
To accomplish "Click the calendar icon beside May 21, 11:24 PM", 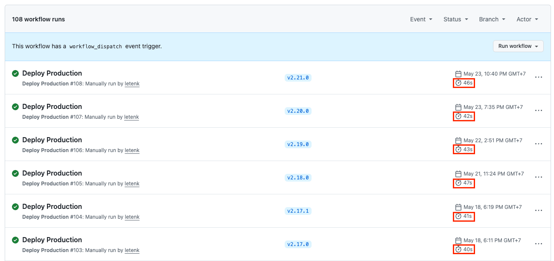I will pyautogui.click(x=458, y=174).
